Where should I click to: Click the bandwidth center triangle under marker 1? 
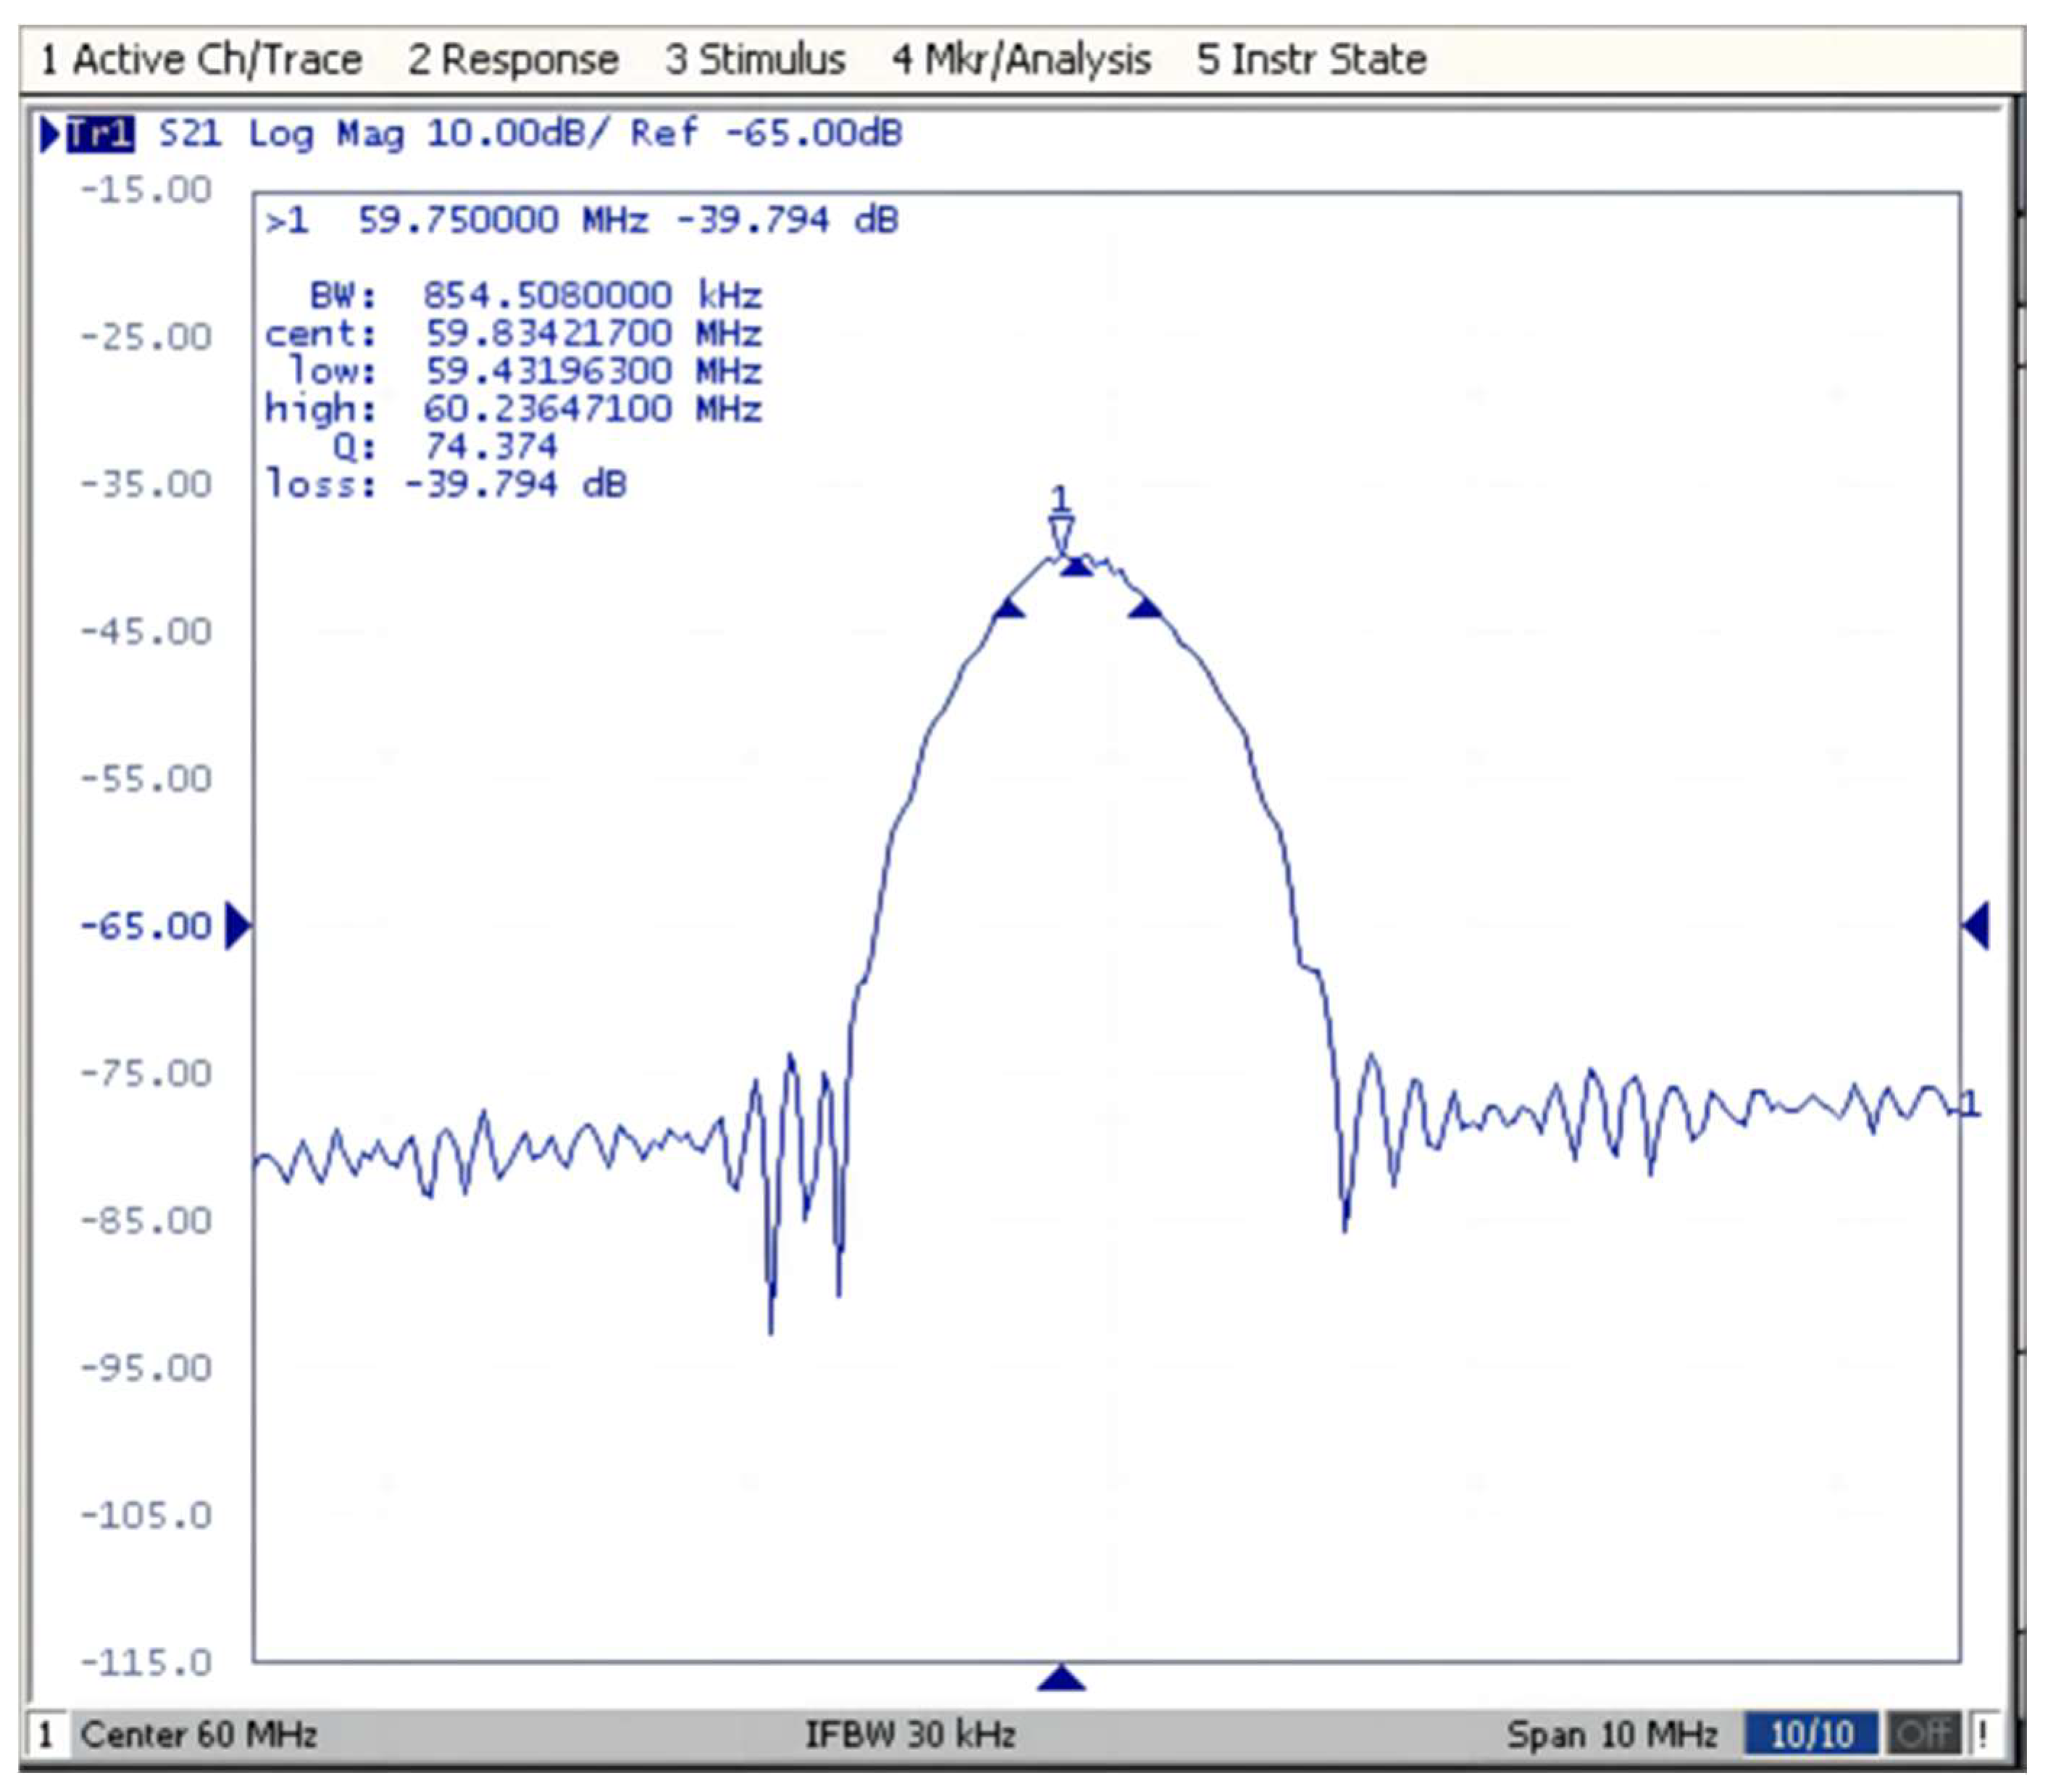[1076, 567]
